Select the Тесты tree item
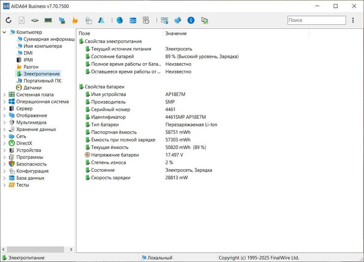 coord(19,185)
